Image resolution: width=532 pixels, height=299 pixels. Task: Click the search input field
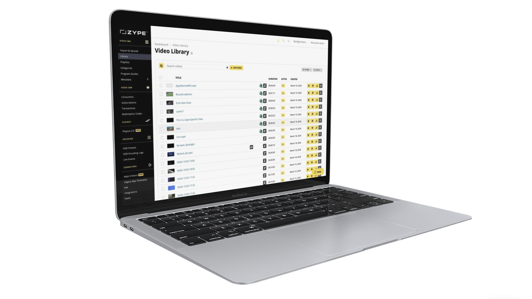194,66
